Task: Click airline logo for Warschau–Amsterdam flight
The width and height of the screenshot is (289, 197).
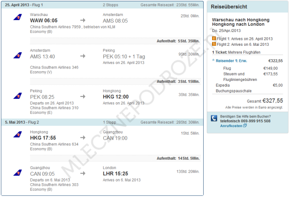Action: tap(18, 18)
